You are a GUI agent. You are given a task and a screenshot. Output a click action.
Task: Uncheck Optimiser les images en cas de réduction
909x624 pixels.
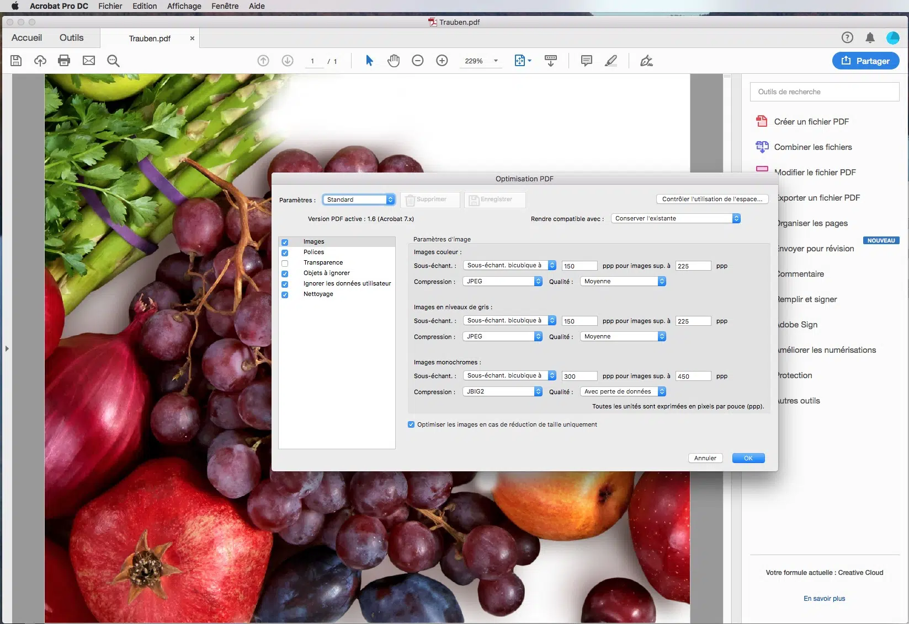411,424
